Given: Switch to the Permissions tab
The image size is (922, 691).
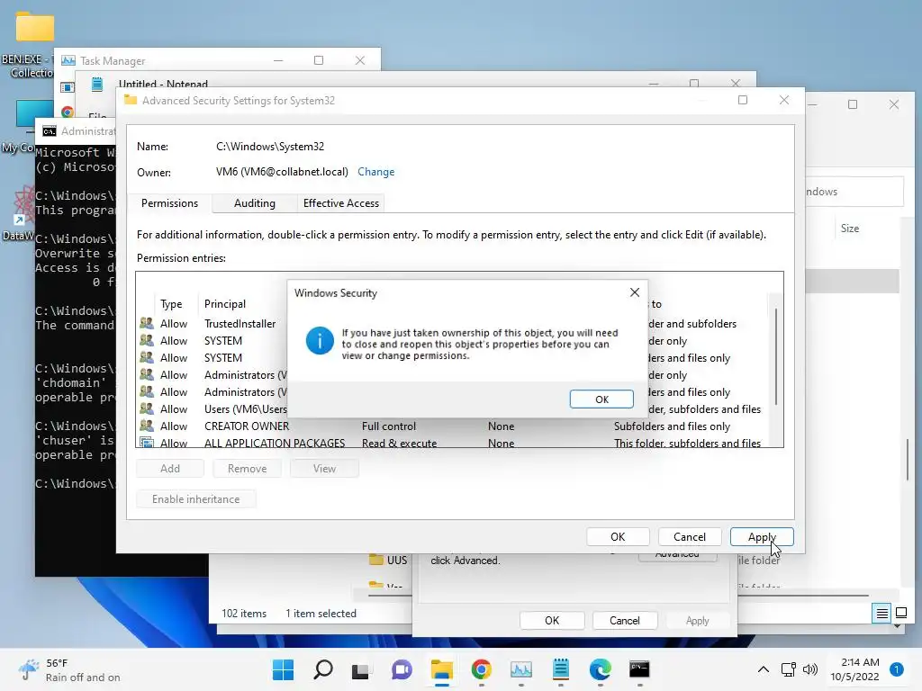Looking at the screenshot, I should point(169,203).
